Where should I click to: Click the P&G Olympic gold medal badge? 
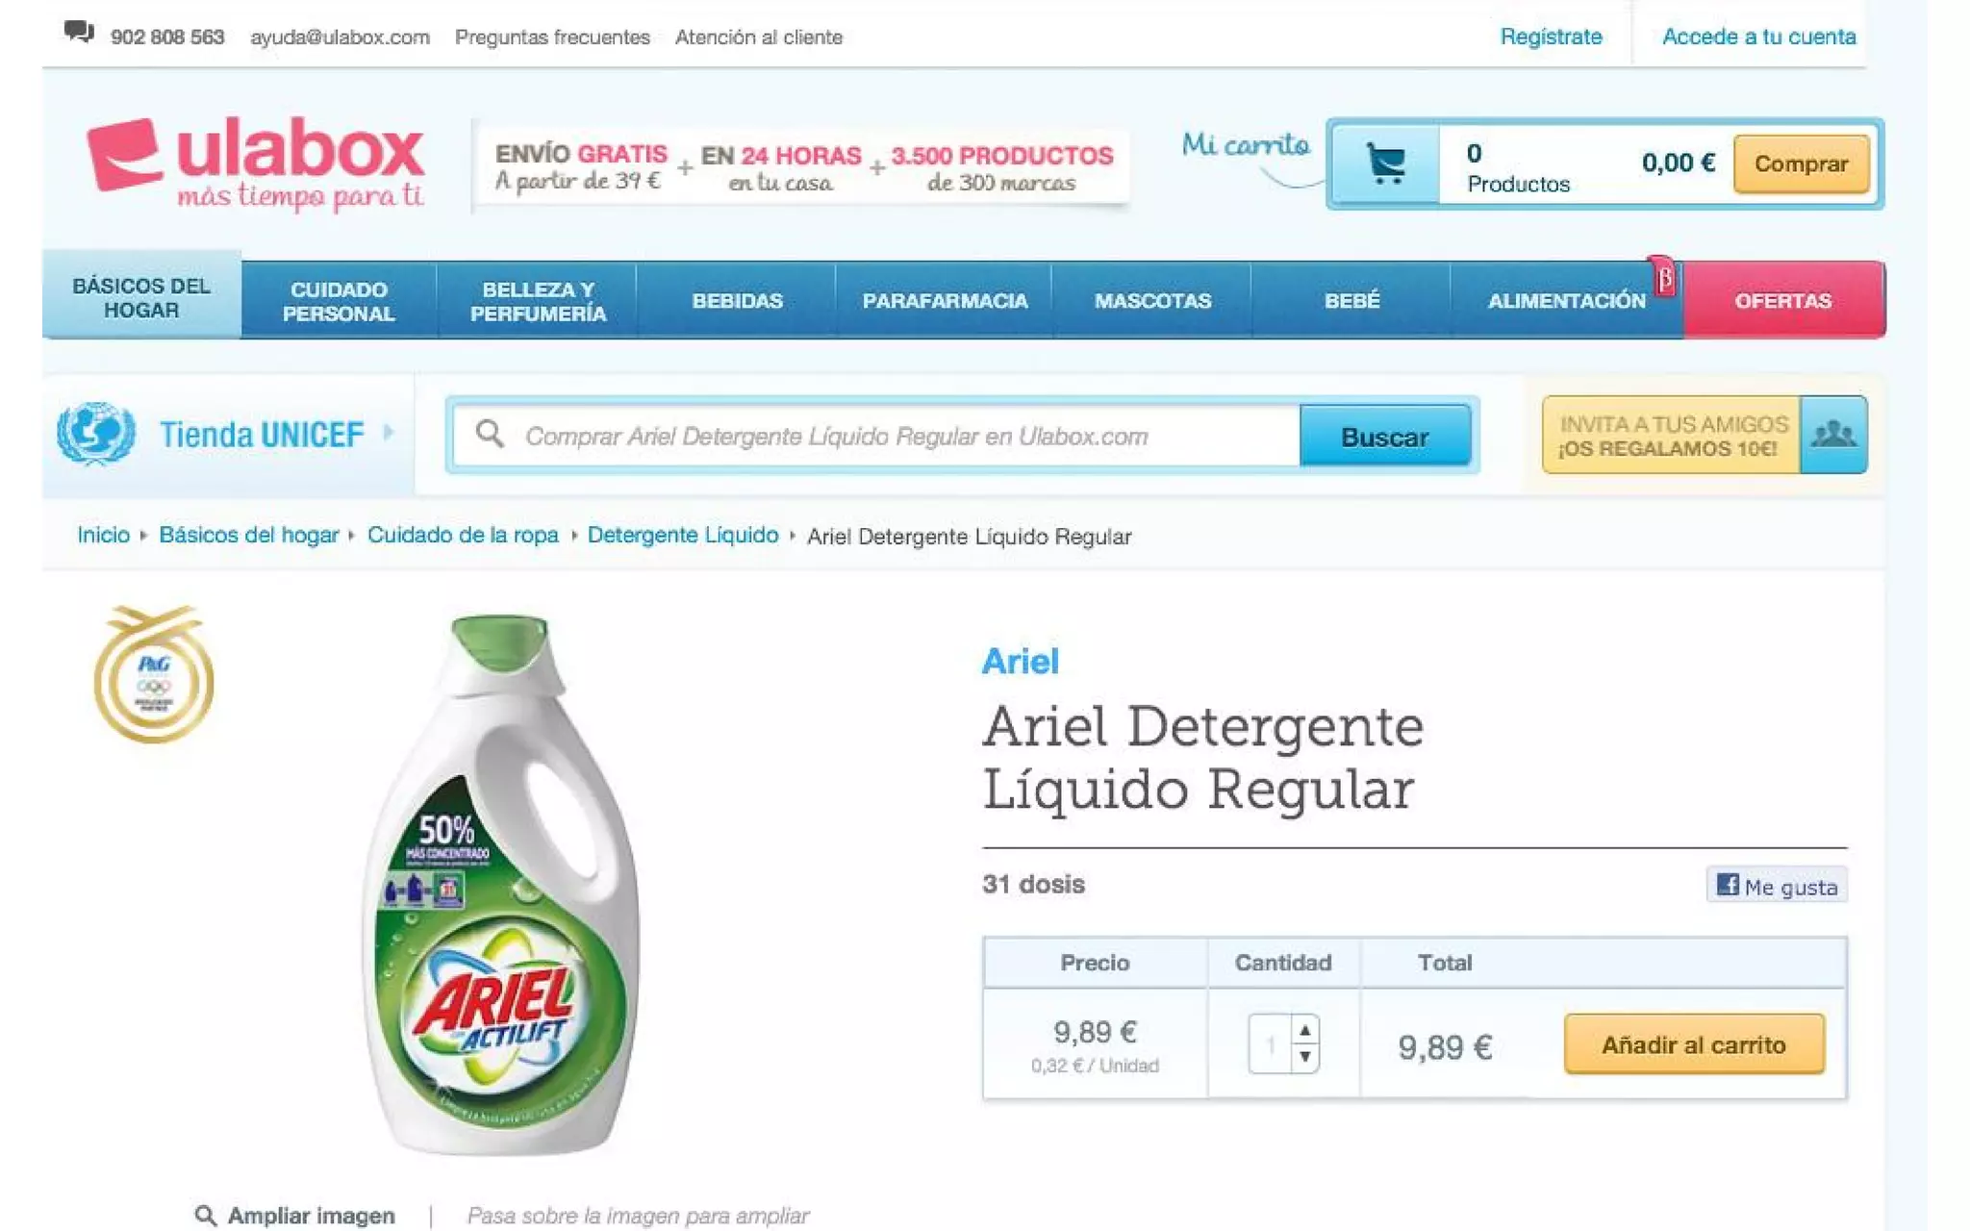[154, 674]
